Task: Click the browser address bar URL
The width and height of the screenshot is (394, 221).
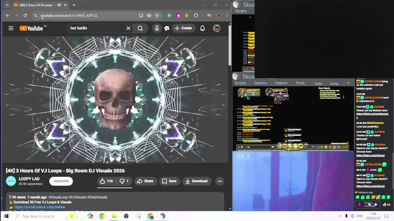Action: 69,15
